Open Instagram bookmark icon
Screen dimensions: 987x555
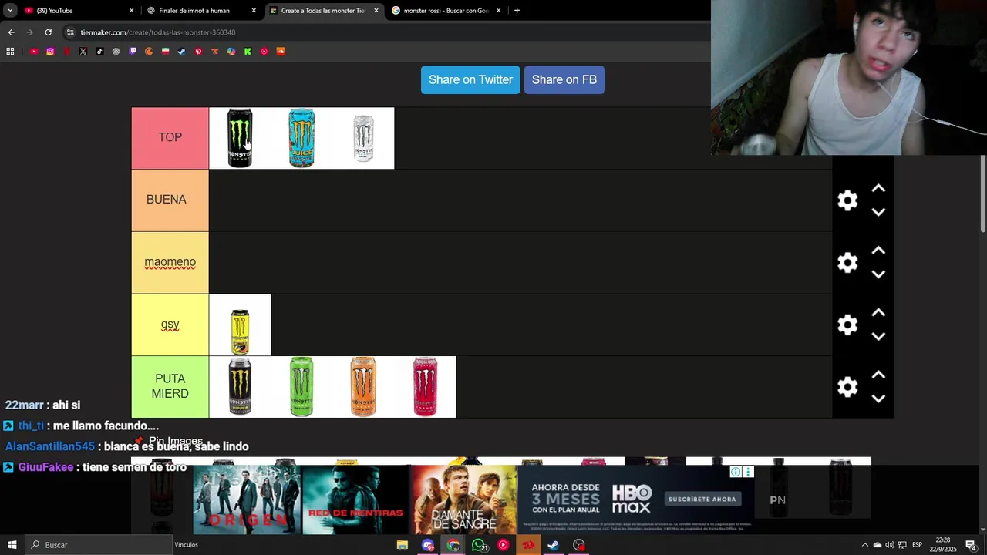tap(50, 52)
